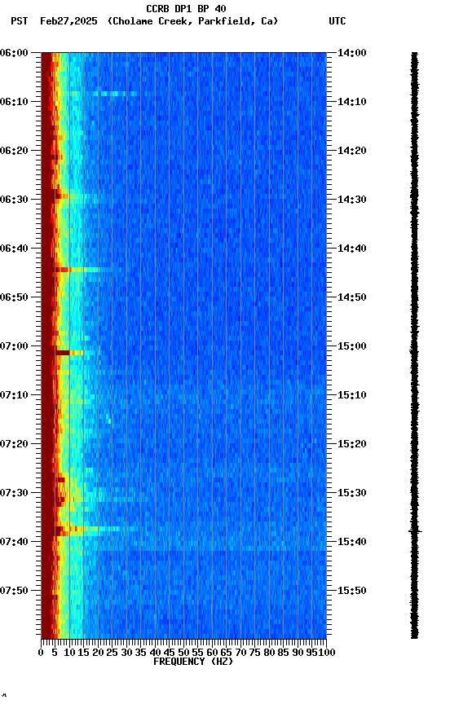Click the 14:20 UTC time label
The image size is (450, 704).
click(x=352, y=151)
